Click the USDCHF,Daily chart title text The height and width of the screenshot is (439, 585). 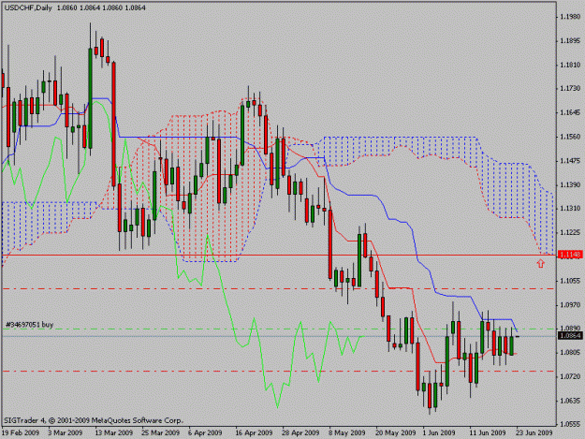click(28, 7)
